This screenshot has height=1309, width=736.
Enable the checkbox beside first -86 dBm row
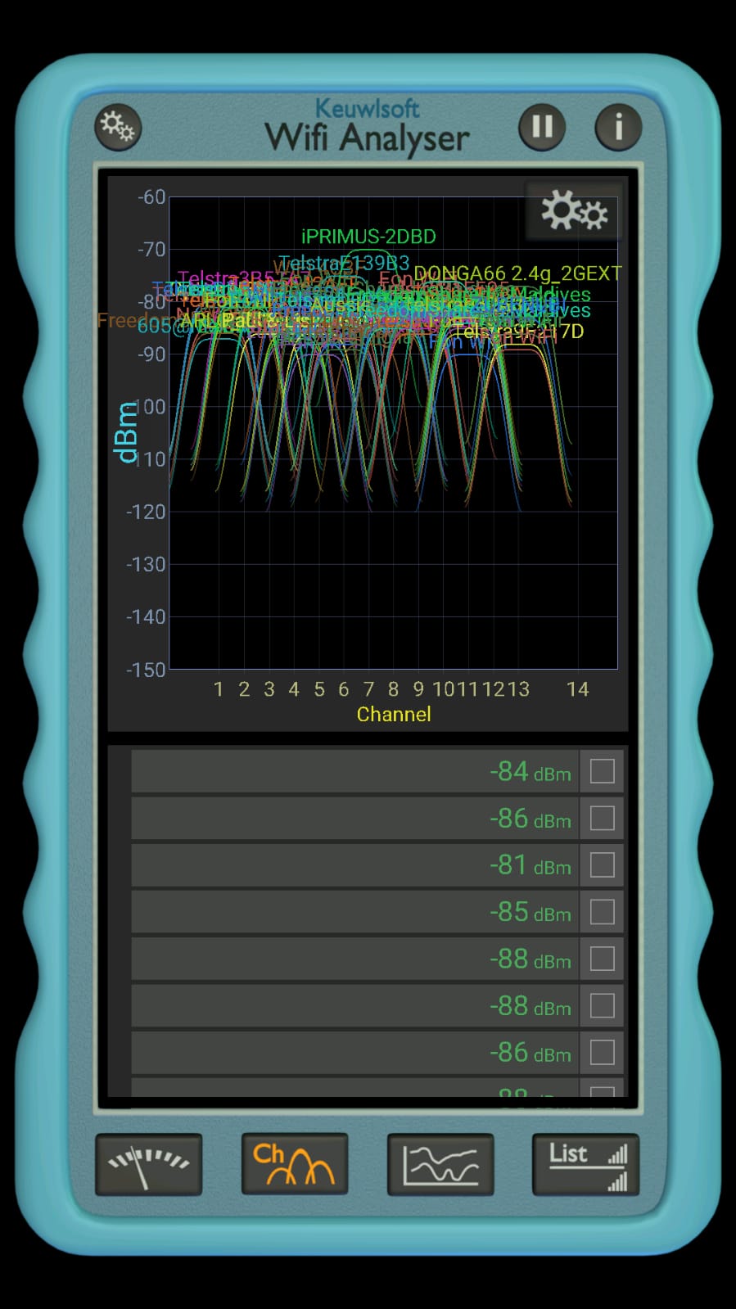coord(602,818)
